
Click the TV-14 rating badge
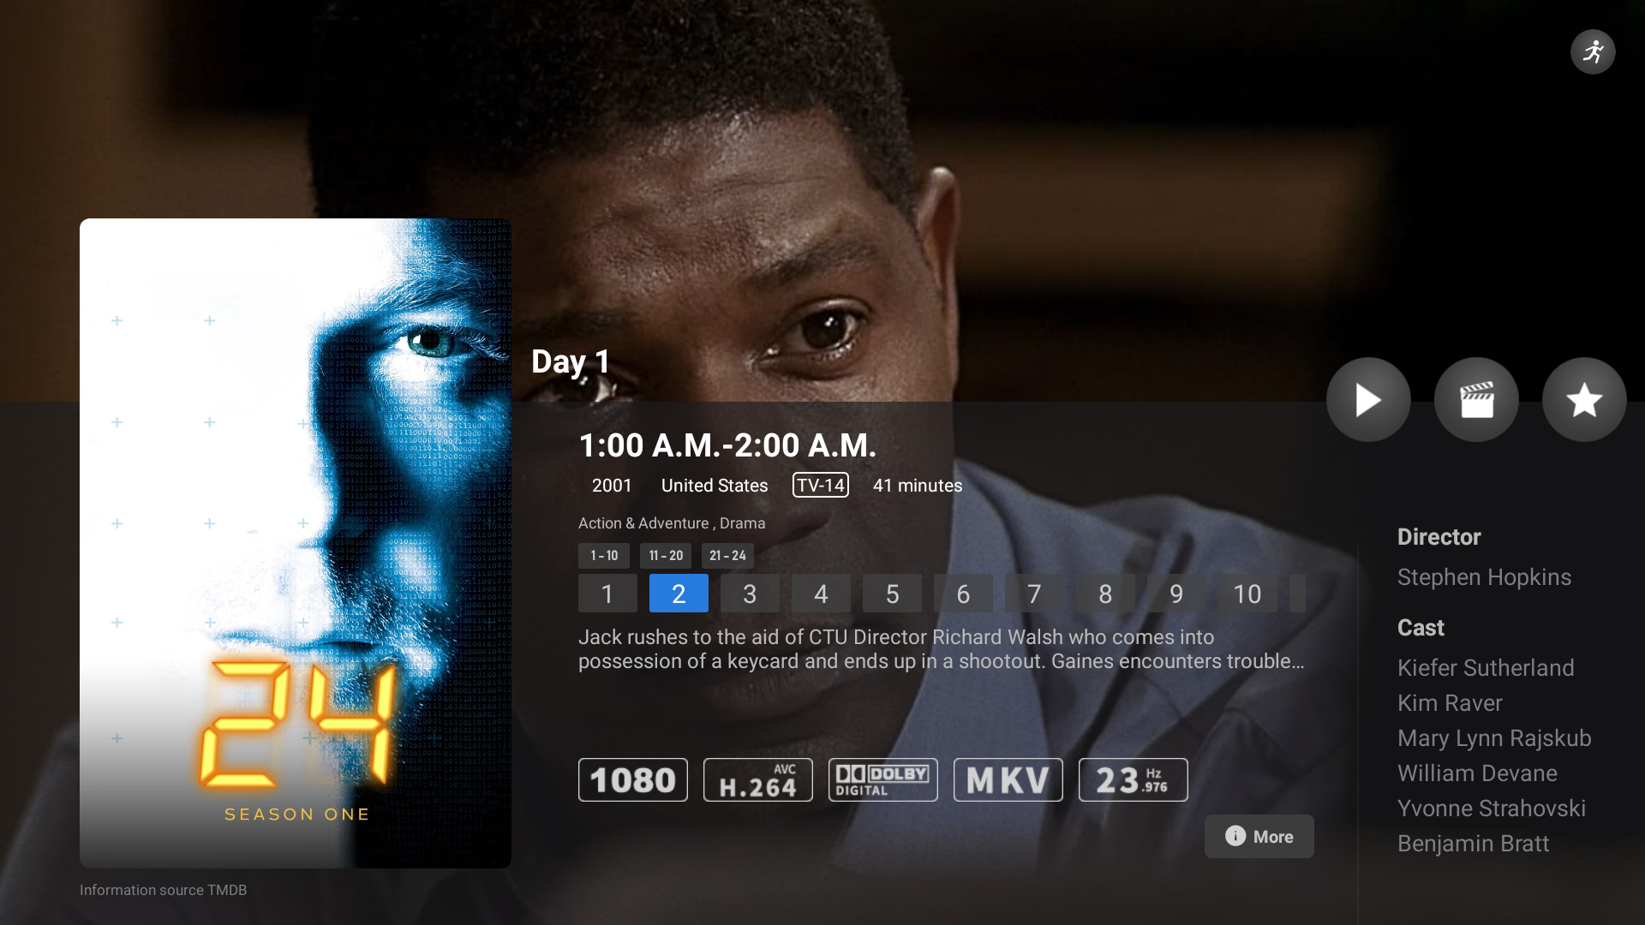coord(821,486)
